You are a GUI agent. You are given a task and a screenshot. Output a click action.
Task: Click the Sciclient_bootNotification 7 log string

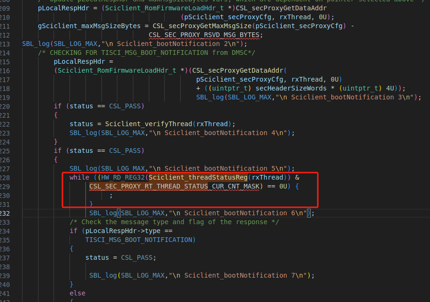point(239,275)
